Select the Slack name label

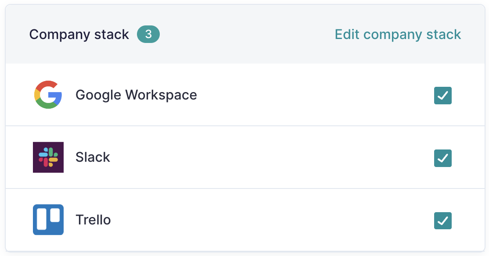93,157
